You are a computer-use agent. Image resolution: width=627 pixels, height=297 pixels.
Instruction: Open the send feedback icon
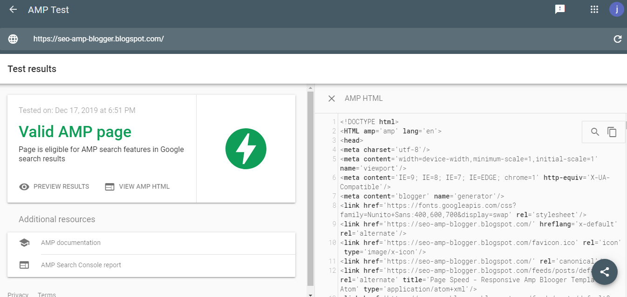(559, 9)
